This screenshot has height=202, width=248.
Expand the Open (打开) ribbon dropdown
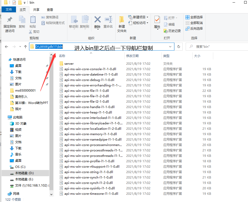(x=170, y=18)
